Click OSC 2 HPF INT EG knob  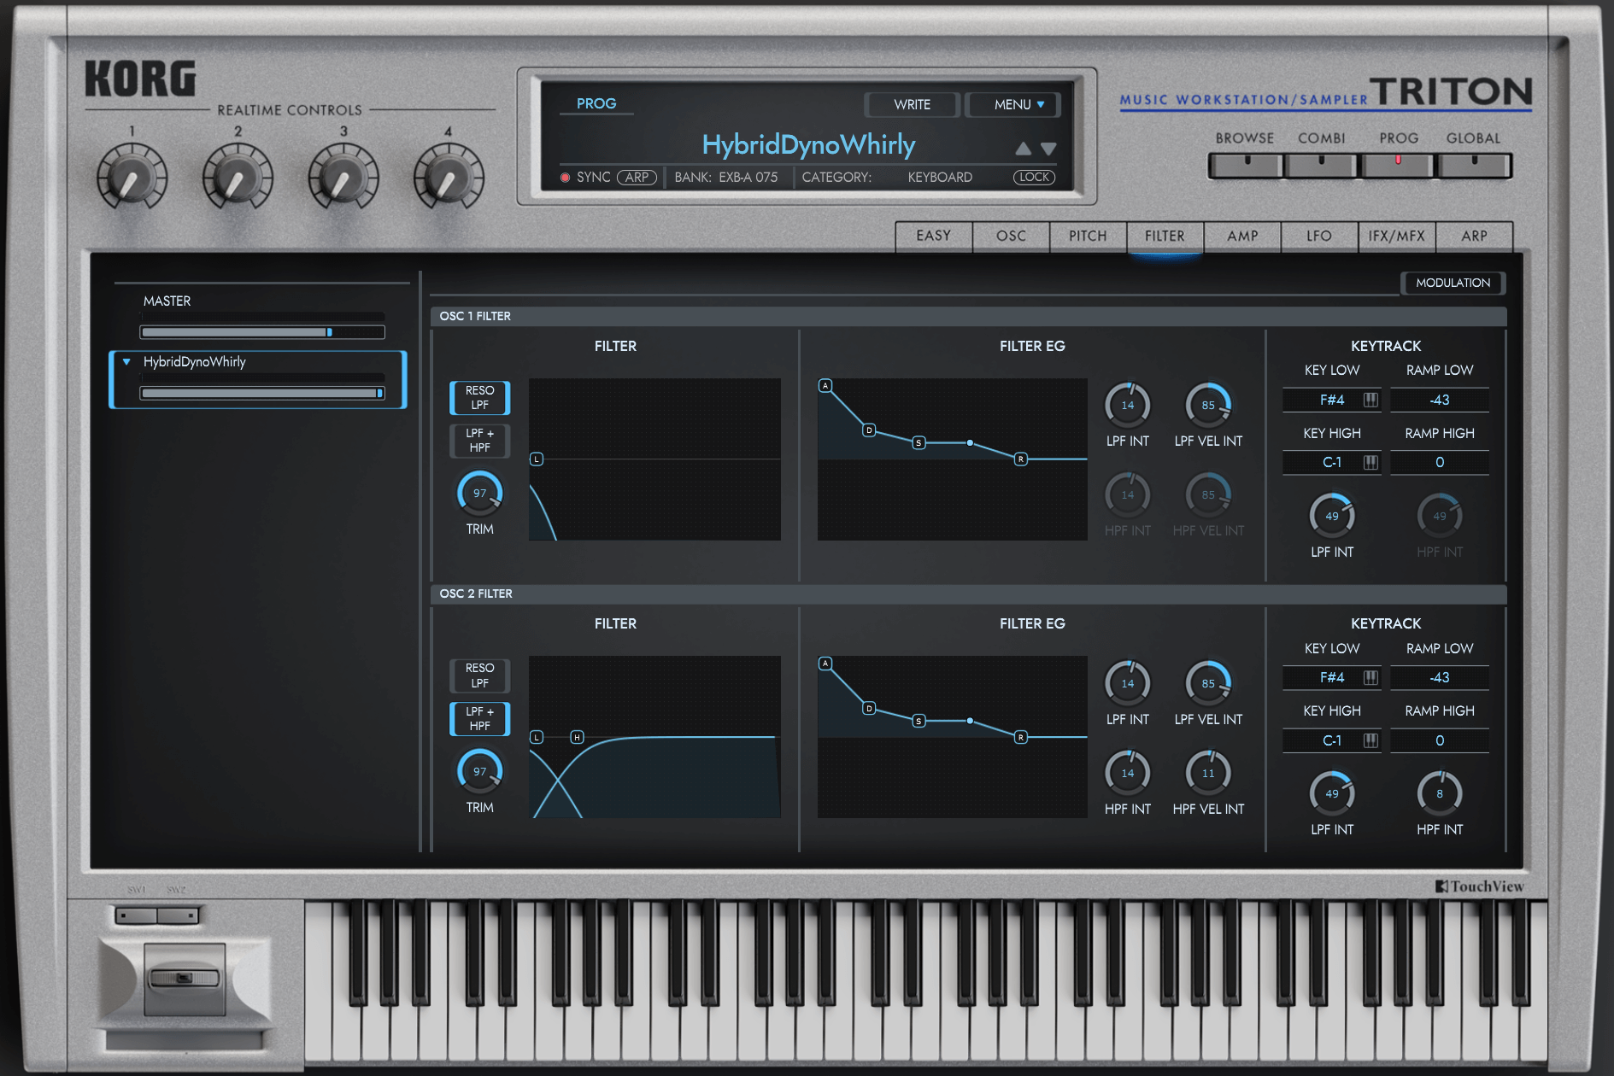coord(1128,773)
